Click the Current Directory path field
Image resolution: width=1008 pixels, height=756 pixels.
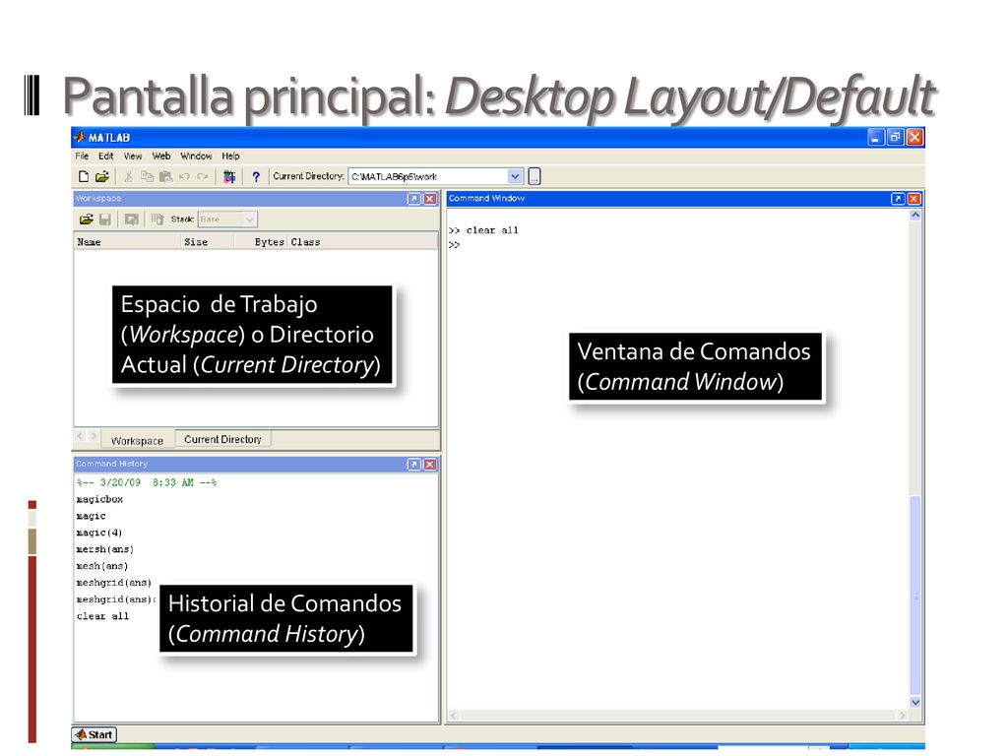click(x=429, y=176)
